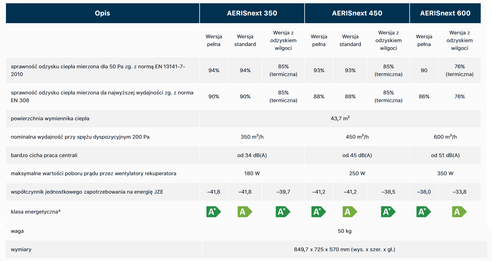Viewport: 492px width, 261px height.
Task: Select the A energy badge for AERISnext 450 Wersja standard
Action: pos(350,212)
